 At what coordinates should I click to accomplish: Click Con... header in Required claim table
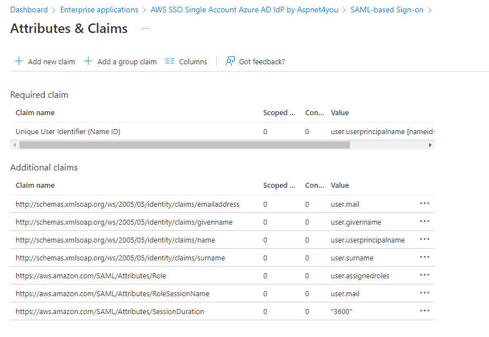(315, 112)
